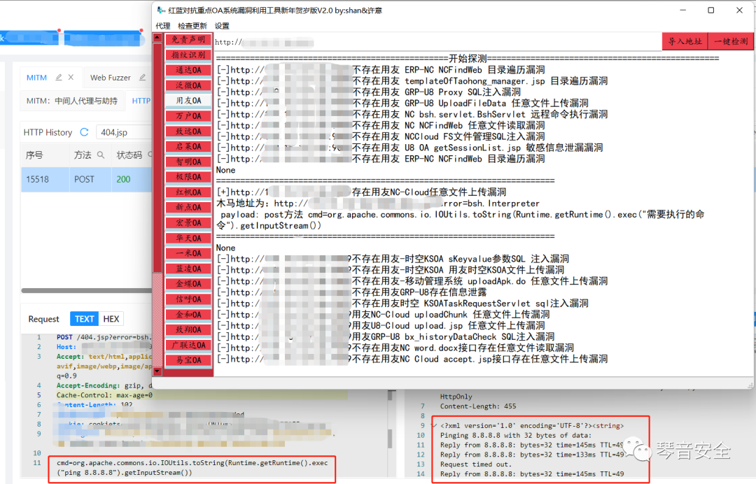Select 启莱OA in the sidebar
The width and height of the screenshot is (756, 484).
click(188, 146)
